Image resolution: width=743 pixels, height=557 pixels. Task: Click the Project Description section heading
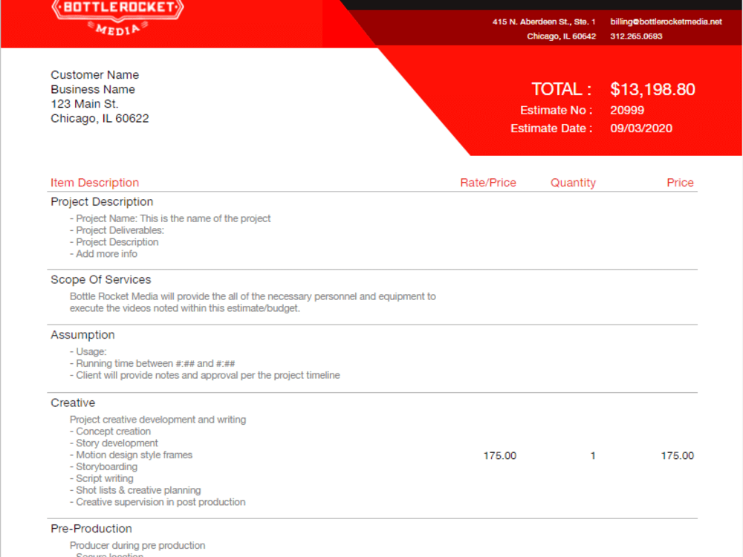point(102,202)
